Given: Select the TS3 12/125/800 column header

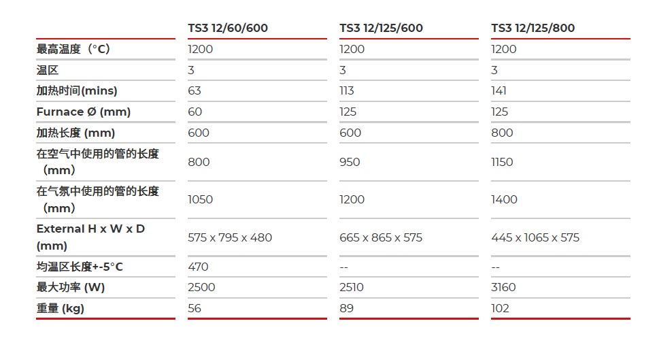Looking at the screenshot, I should point(533,28).
